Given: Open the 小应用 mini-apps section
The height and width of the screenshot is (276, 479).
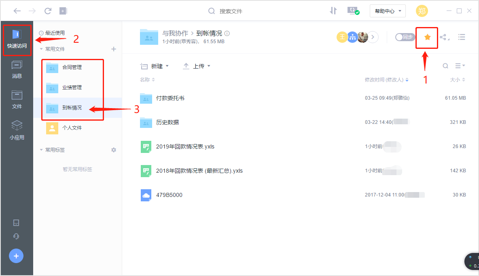Looking at the screenshot, I should pyautogui.click(x=17, y=130).
